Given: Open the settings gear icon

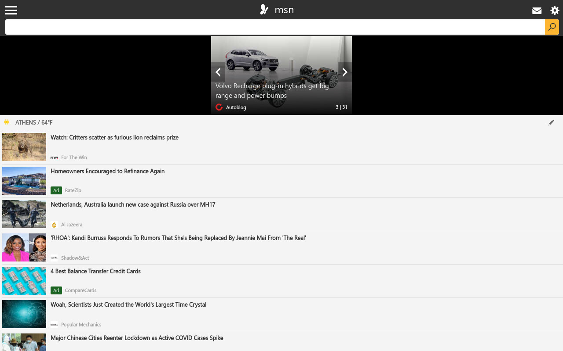Looking at the screenshot, I should [x=555, y=11].
